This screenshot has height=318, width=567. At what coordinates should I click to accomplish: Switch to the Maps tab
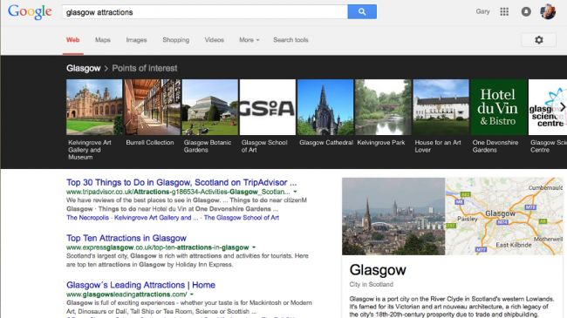[x=103, y=40]
